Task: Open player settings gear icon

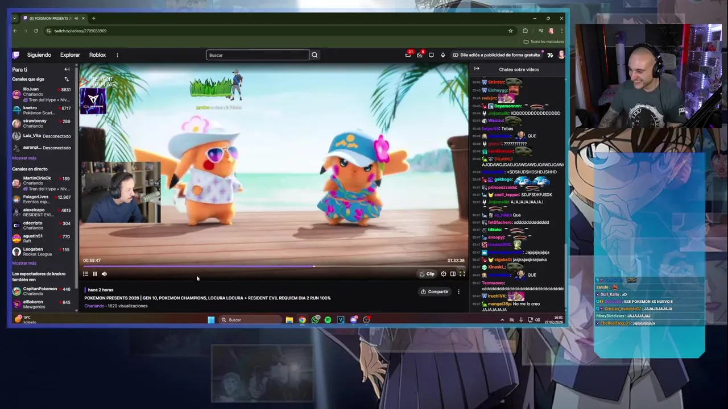Action: tap(444, 274)
